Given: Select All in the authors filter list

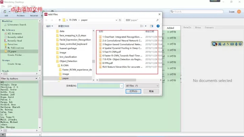Looking at the screenshot, I should click(2, 82).
